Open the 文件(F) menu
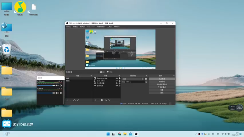The image size is (244, 137). pyautogui.click(x=69, y=27)
